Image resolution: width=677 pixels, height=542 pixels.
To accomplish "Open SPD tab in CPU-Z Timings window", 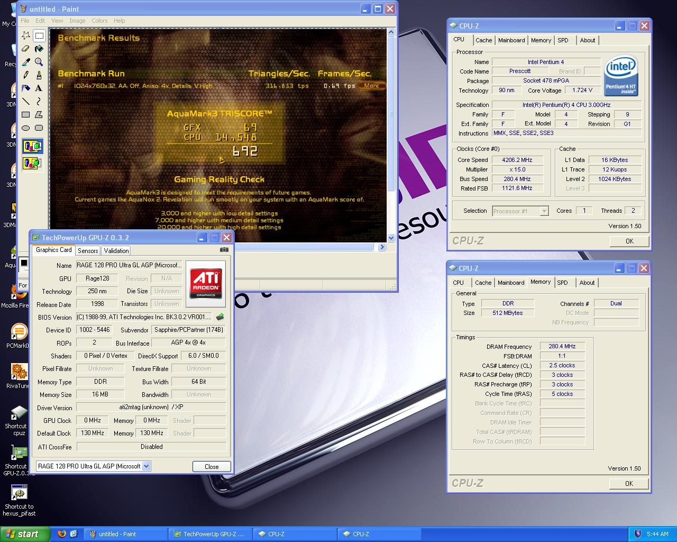I will (x=563, y=283).
